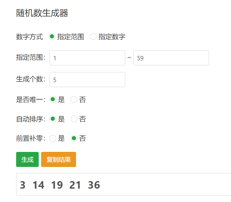The image size is (231, 202).
Task: Click the 随机数生成器 heading
Action: click(42, 13)
